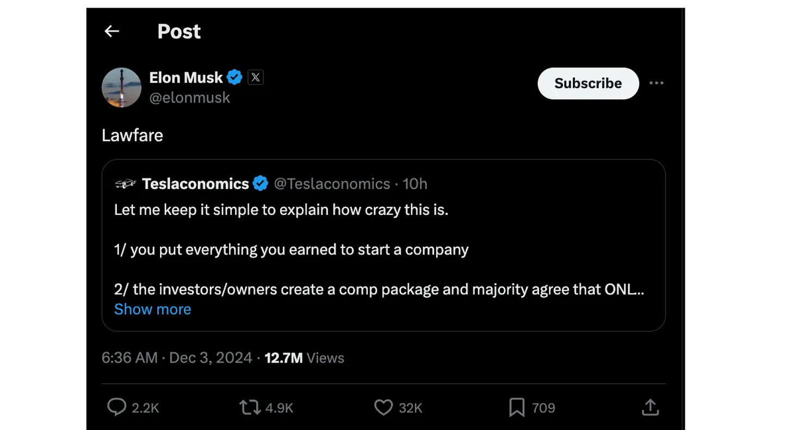
Task: Open the three-dot more options menu
Action: 657,83
